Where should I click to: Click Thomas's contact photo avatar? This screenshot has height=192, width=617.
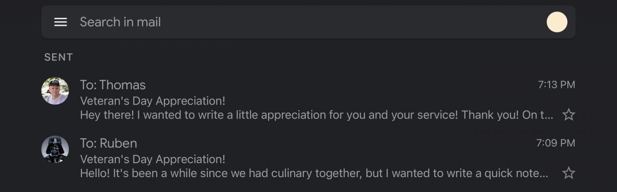pos(55,91)
